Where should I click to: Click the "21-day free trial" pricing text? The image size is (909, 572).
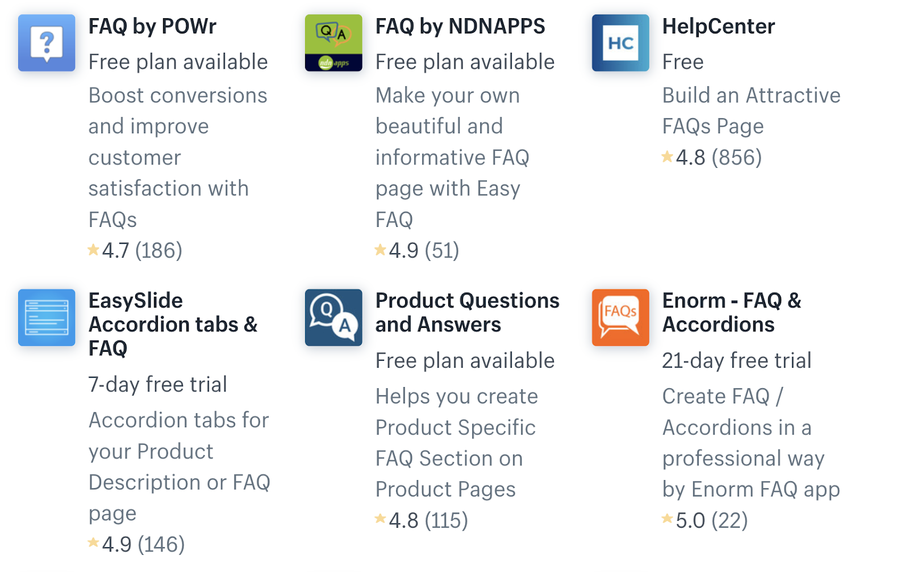(737, 360)
